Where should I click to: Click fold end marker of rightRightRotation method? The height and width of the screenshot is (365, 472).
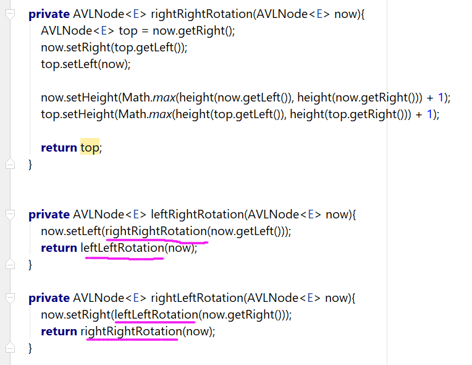[11, 164]
